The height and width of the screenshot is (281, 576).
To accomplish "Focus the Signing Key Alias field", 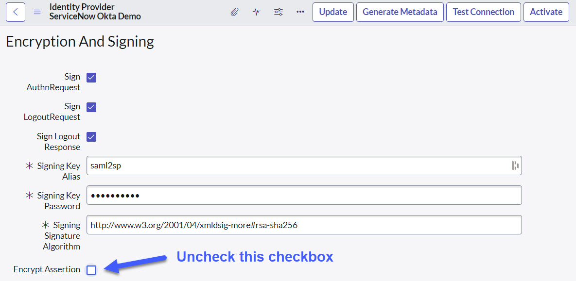I will click(297, 166).
